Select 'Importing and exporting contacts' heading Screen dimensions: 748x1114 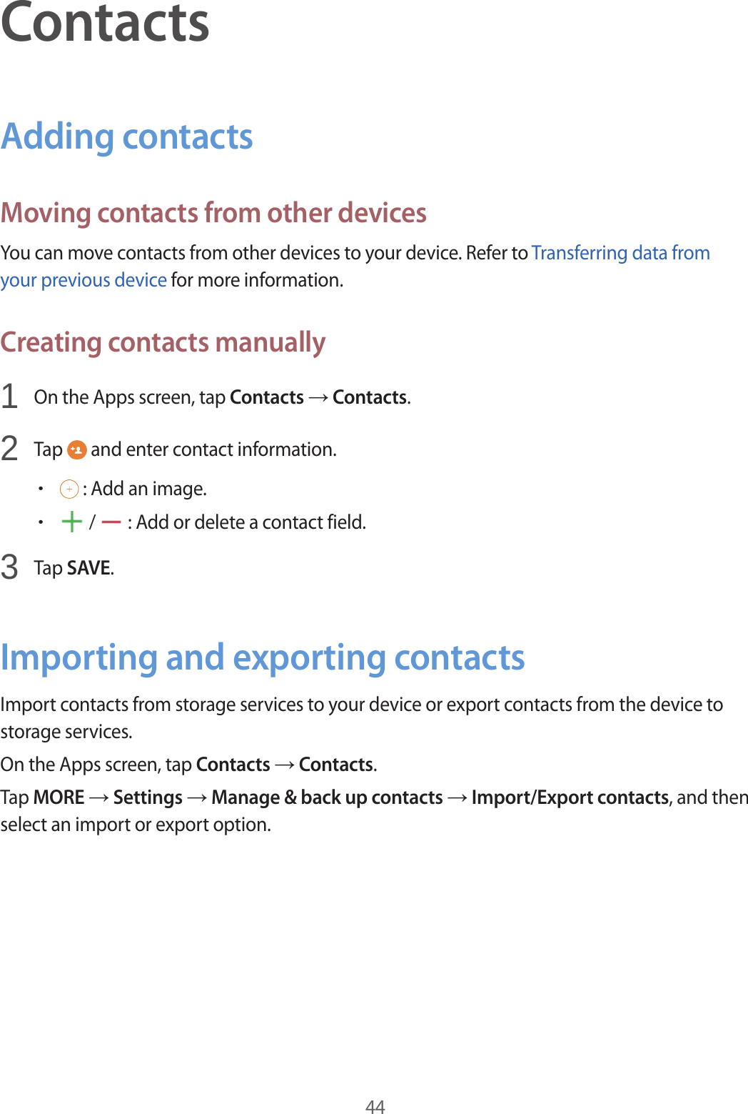coord(263,657)
